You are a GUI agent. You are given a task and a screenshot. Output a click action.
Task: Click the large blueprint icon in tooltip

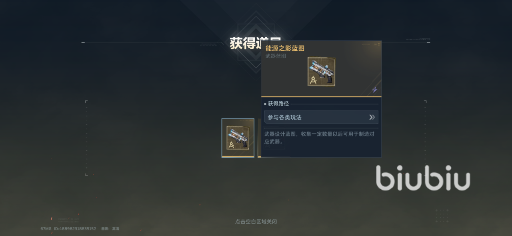(x=322, y=72)
